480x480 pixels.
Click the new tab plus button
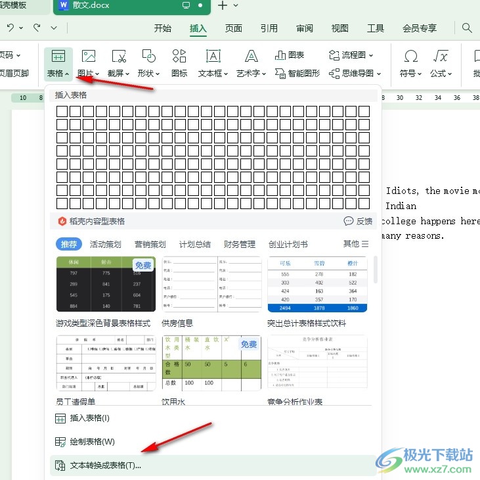point(223,5)
